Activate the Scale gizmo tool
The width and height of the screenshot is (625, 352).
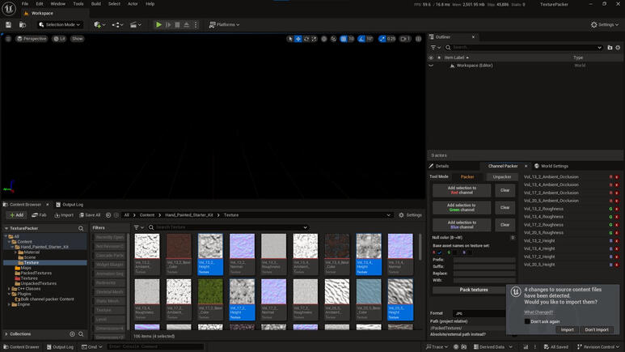click(314, 39)
